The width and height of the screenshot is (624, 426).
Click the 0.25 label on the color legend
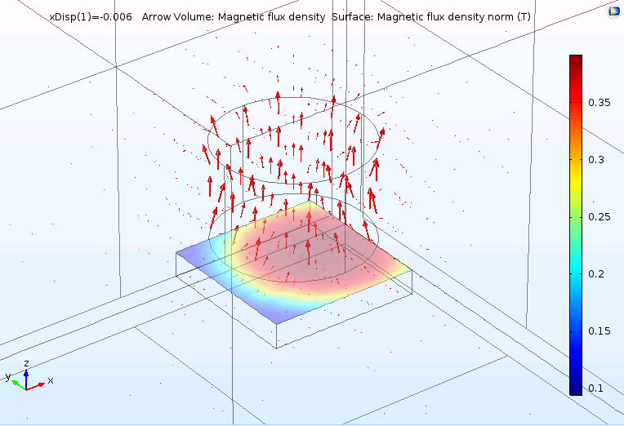[600, 216]
